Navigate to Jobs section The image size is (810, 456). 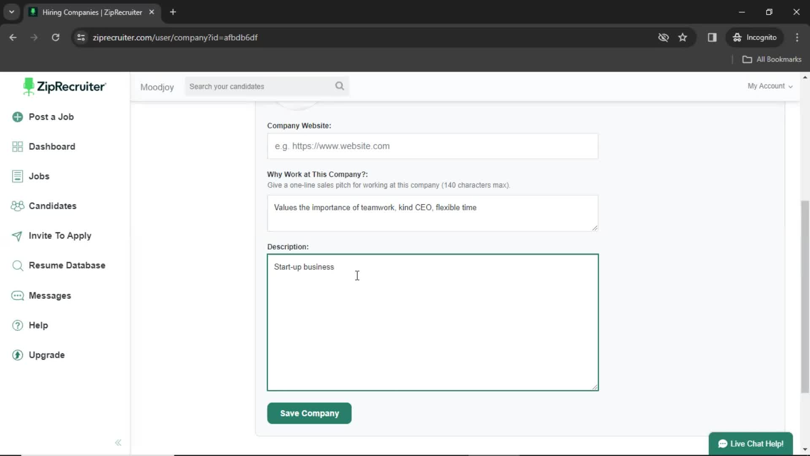coord(39,176)
